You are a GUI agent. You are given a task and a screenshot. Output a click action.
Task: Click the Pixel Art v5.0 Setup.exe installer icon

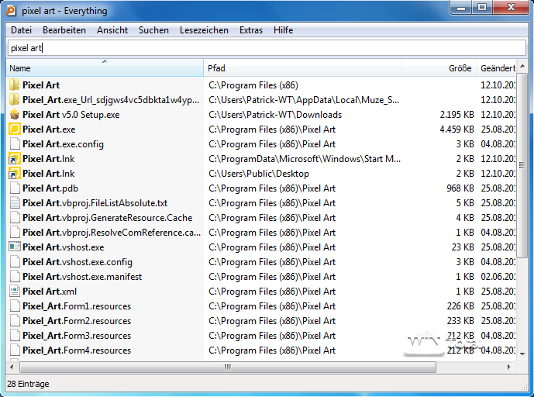15,115
